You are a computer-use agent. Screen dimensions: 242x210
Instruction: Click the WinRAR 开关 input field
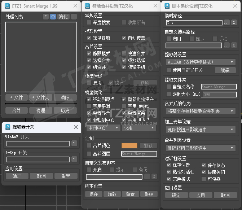tap(38, 144)
